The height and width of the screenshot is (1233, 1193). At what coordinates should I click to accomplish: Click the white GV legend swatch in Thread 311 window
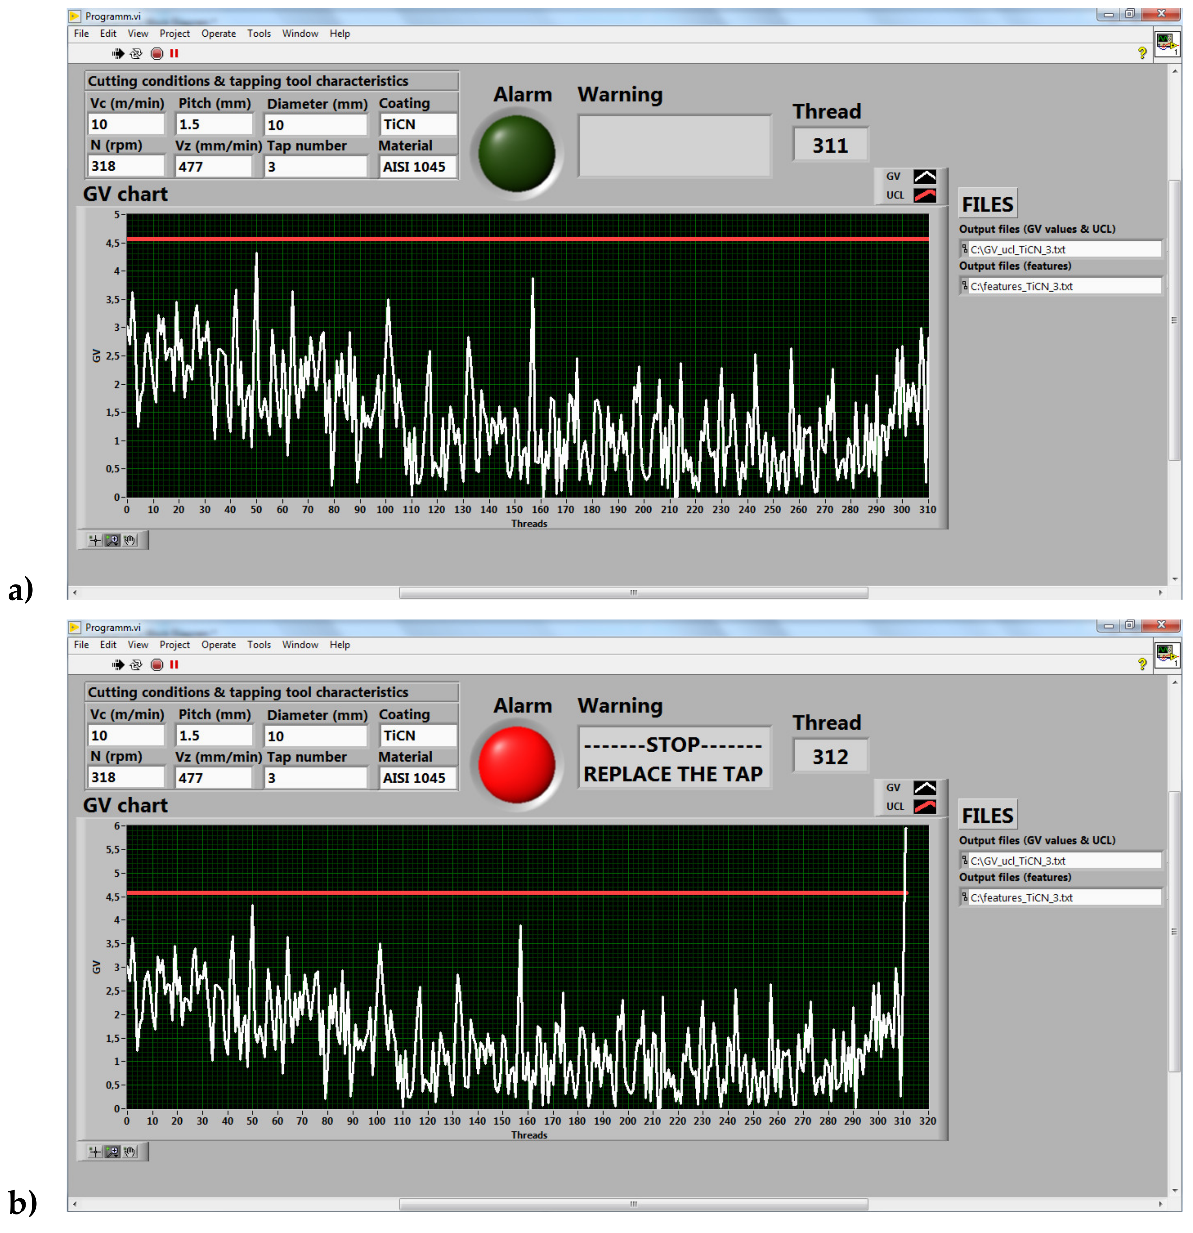(924, 177)
